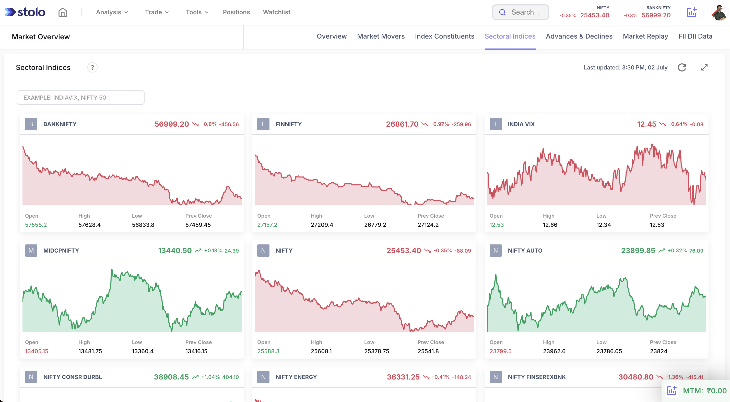Open the MIDCPNIFTY index name link

(61, 251)
